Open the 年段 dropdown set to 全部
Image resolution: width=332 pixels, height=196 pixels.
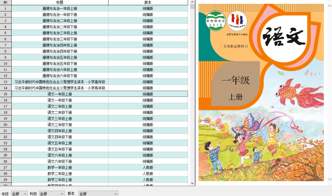point(19,193)
